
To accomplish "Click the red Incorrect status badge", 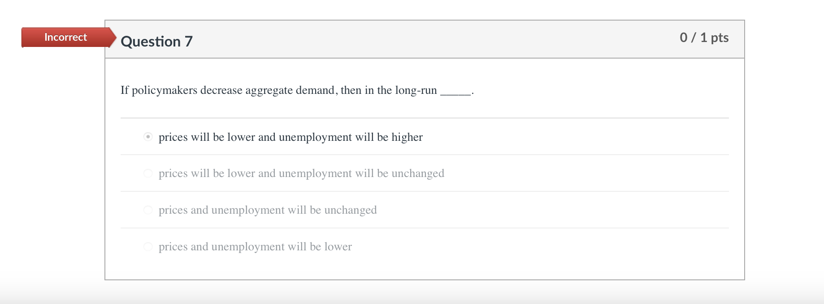I will pyautogui.click(x=65, y=38).
